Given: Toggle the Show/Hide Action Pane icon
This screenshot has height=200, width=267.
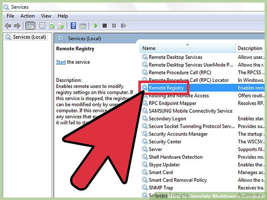Looking at the screenshot, I should 83,26.
